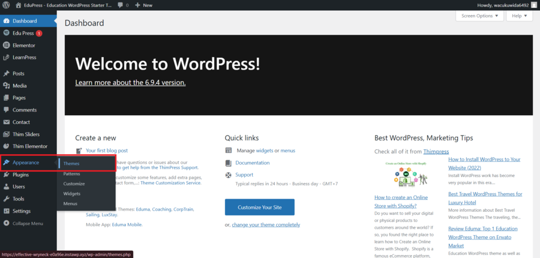Open the comments bubble icon in admin bar
This screenshot has height=258, width=540.
pos(120,5)
